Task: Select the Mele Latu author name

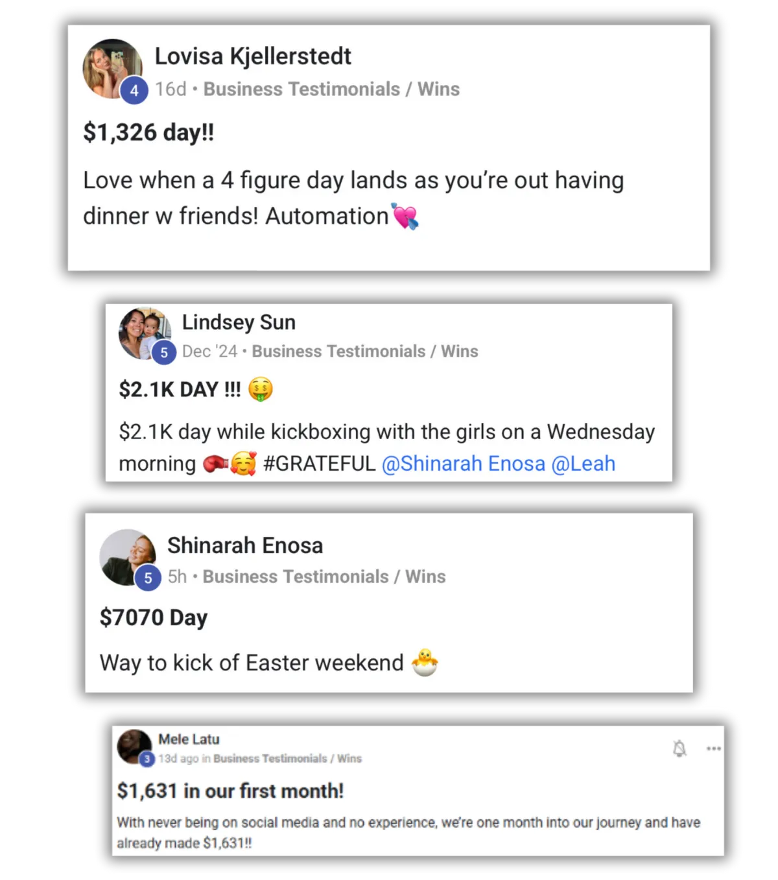Action: pyautogui.click(x=189, y=739)
